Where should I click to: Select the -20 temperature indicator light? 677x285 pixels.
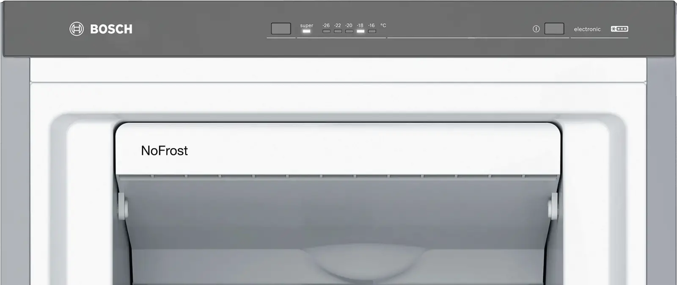[x=349, y=31]
